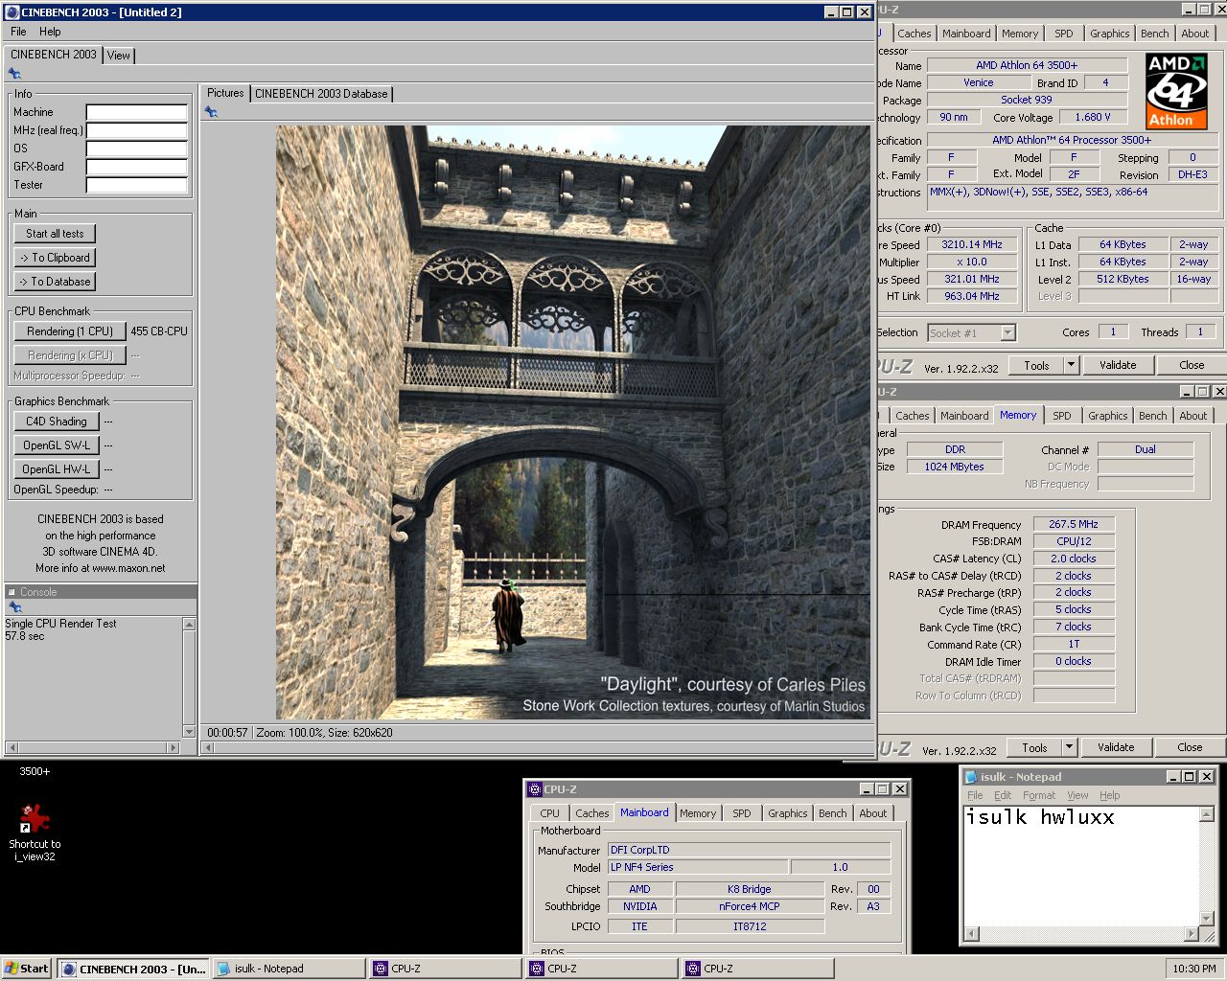Click Validate in the CPU-Z Memory window
The height and width of the screenshot is (981, 1227).
pyautogui.click(x=1116, y=747)
